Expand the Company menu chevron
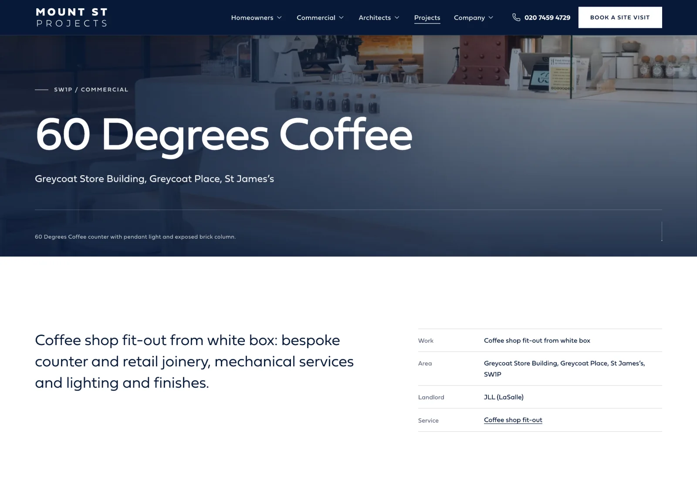The width and height of the screenshot is (697, 484). click(491, 17)
